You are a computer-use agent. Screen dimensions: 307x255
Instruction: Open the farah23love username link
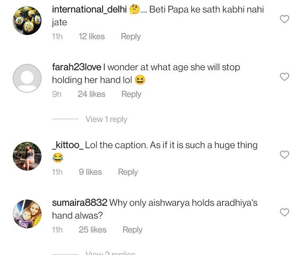pos(77,67)
